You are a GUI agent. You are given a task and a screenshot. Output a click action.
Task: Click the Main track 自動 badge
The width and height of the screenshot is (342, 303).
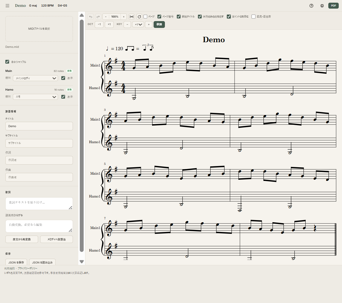click(x=69, y=71)
